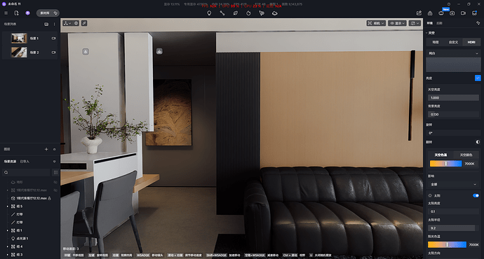Switch to the 场景资源 tab
The width and height of the screenshot is (484, 259).
point(10,162)
